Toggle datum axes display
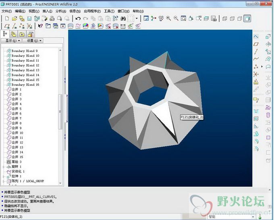The height and width of the screenshot is (220, 274). pyautogui.click(x=15, y=26)
